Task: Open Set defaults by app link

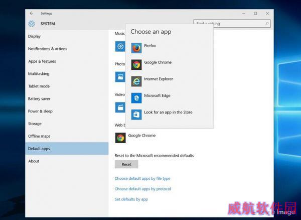Action: tap(131, 199)
